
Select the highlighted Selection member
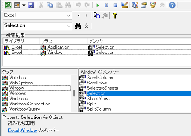(139, 93)
